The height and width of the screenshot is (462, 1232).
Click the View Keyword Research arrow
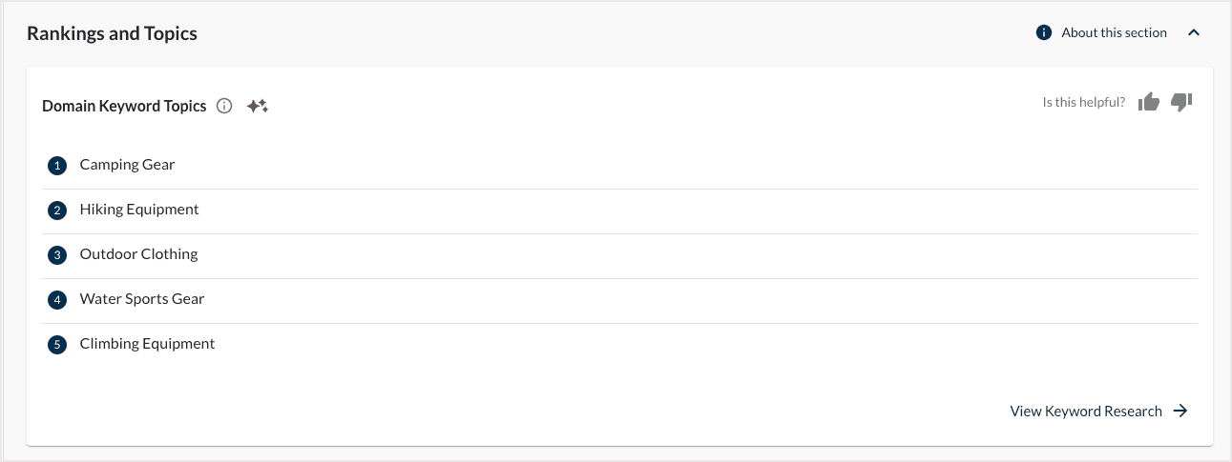tap(1180, 412)
